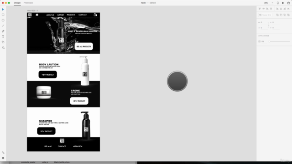This screenshot has width=292, height=164.
Task: Open the Layers panel icon at bottom-left
Action: [3, 158]
